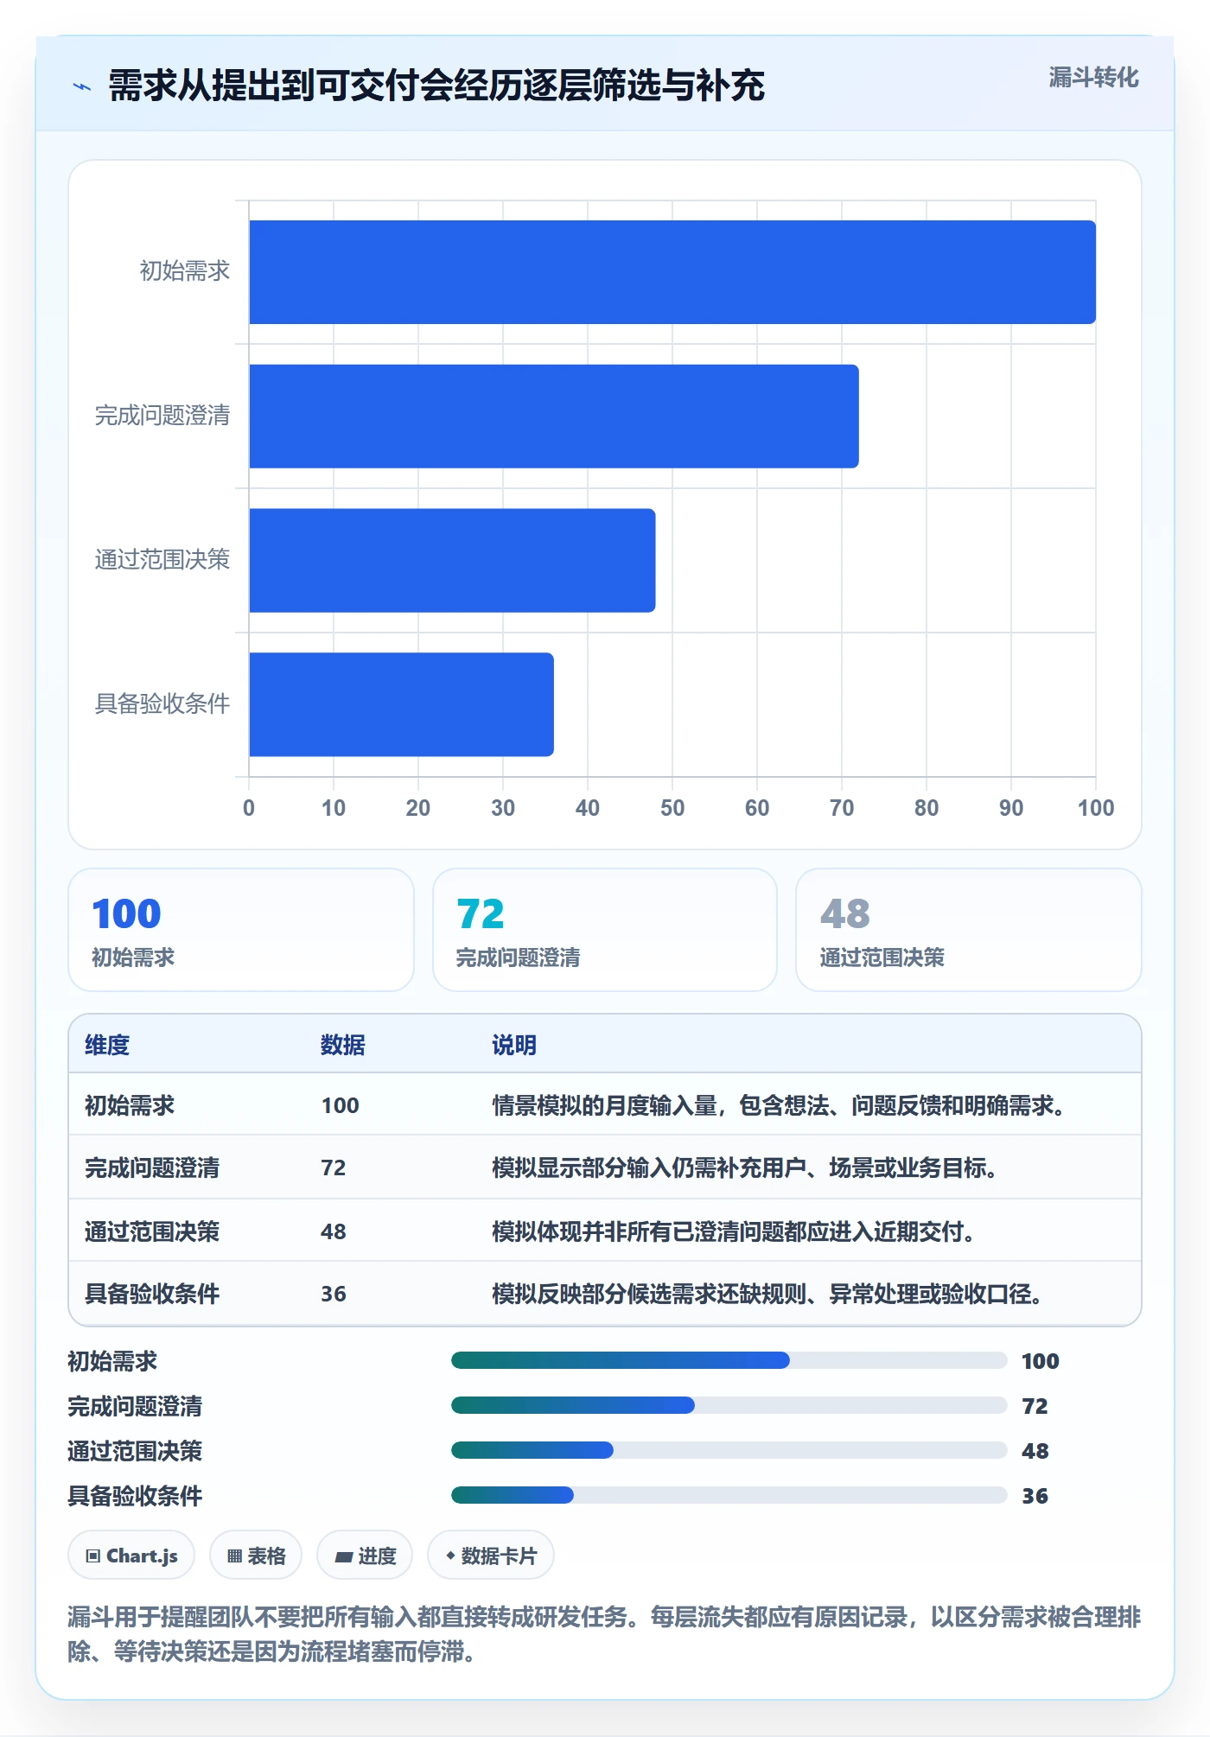Select the 数据卡片 tag chip
The image size is (1210, 1737).
[x=491, y=1556]
